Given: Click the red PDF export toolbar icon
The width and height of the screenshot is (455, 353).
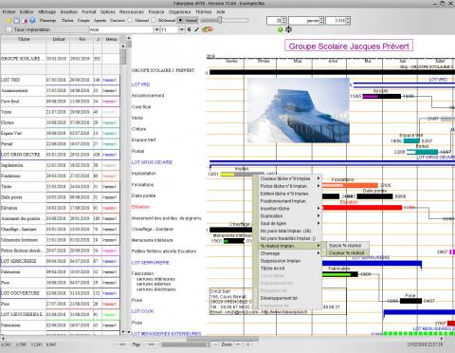Looking at the screenshot, I should click(x=26, y=21).
